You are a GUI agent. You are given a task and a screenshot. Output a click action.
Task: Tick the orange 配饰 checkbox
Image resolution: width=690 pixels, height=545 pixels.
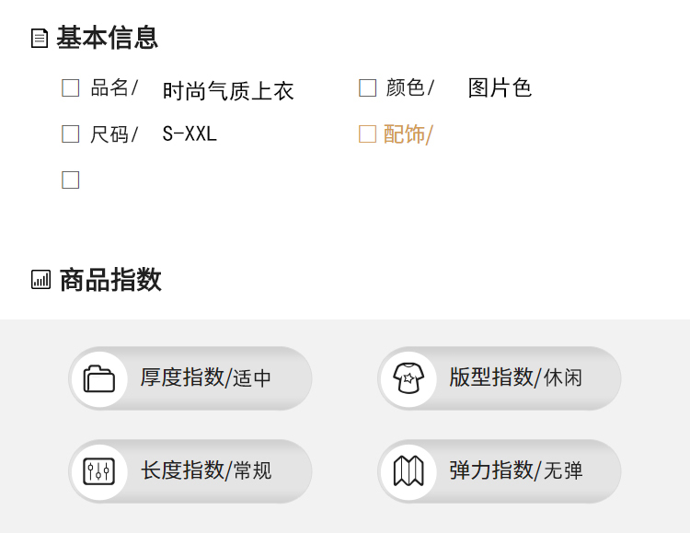[x=367, y=133]
